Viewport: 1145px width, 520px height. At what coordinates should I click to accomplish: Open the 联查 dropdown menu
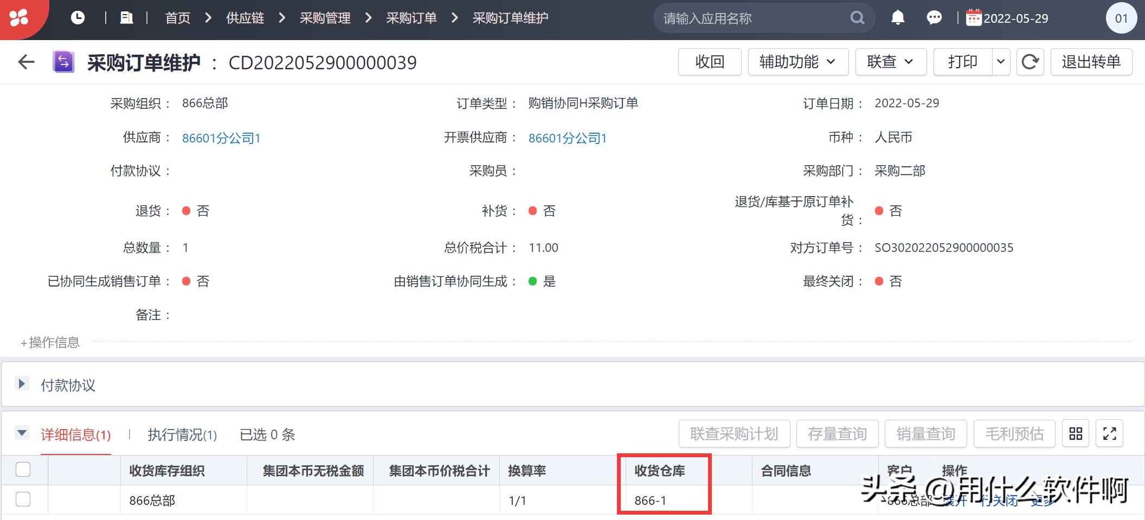[890, 62]
